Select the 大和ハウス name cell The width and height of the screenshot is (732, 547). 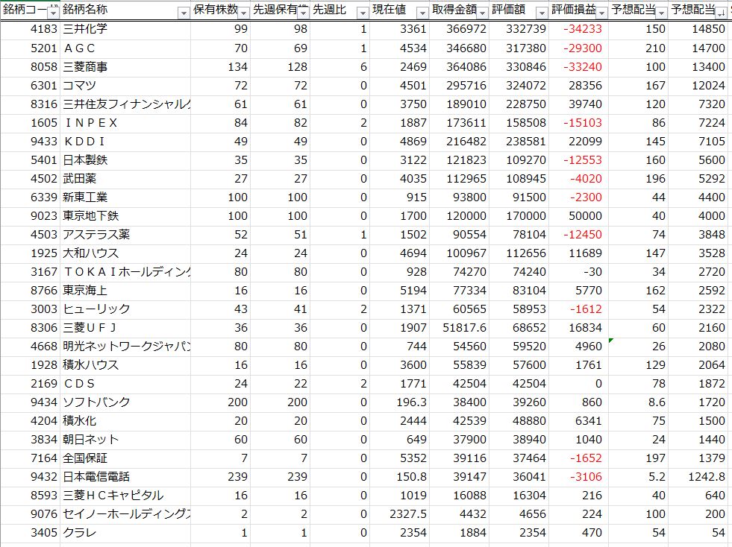[x=125, y=253]
